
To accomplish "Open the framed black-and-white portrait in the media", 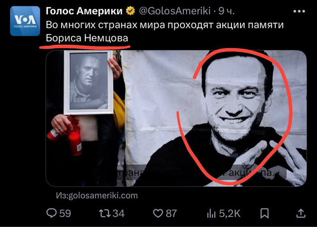I will pos(89,82).
